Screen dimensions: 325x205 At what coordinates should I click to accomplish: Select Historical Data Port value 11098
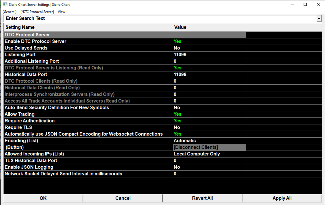pyautogui.click(x=210, y=75)
